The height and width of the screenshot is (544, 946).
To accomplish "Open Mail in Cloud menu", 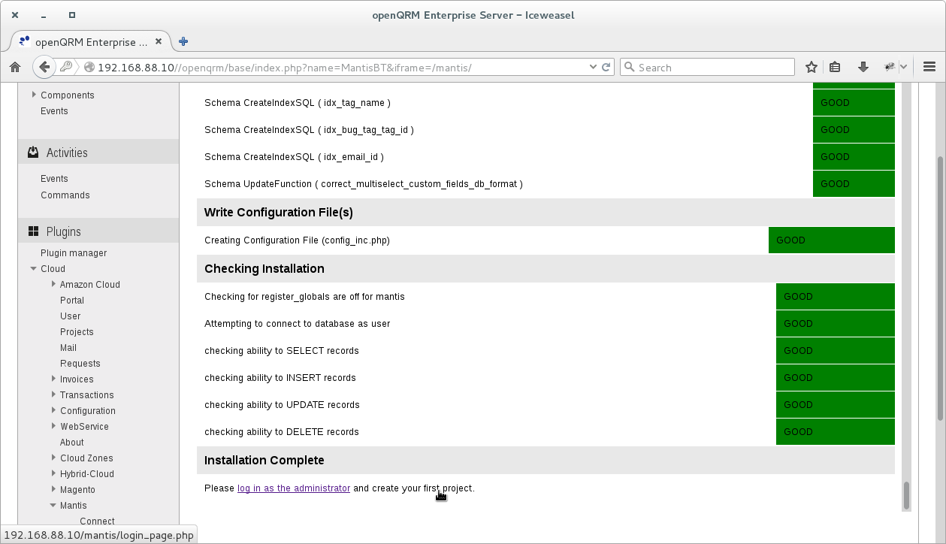I will click(x=68, y=348).
